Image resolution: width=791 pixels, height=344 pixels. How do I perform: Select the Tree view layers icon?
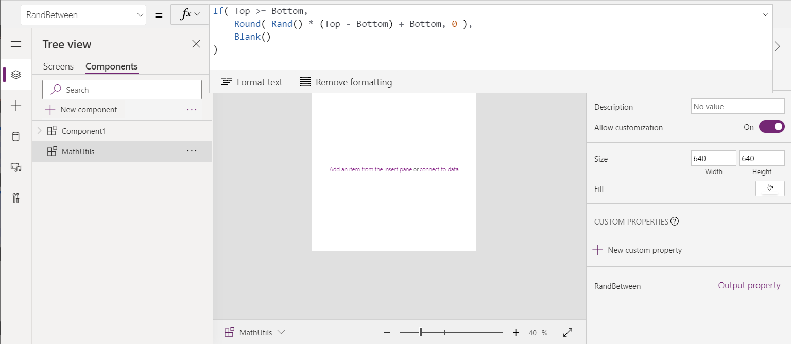(x=16, y=75)
